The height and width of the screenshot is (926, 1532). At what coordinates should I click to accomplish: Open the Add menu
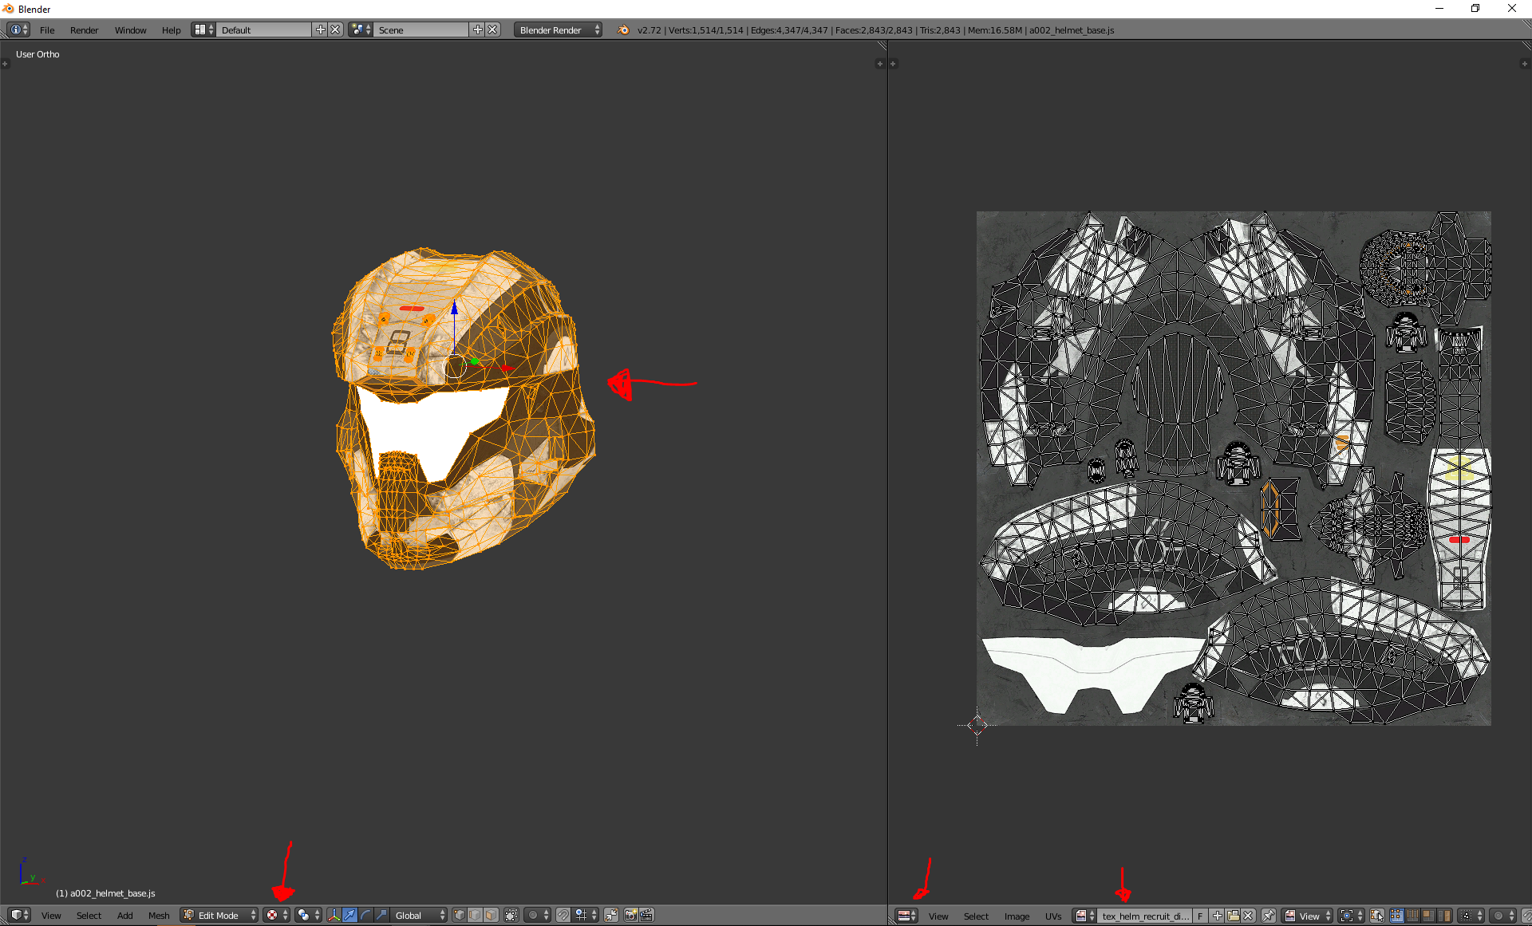click(x=124, y=915)
